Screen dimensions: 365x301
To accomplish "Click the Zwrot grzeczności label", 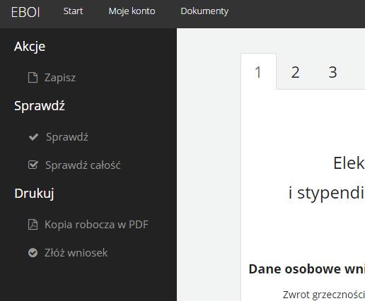I will (x=324, y=295).
